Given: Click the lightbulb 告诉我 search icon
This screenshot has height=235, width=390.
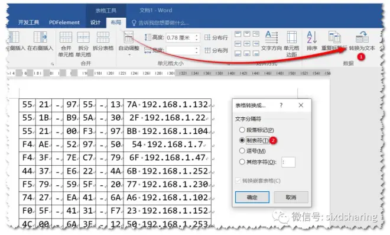Looking at the screenshot, I should coord(134,23).
